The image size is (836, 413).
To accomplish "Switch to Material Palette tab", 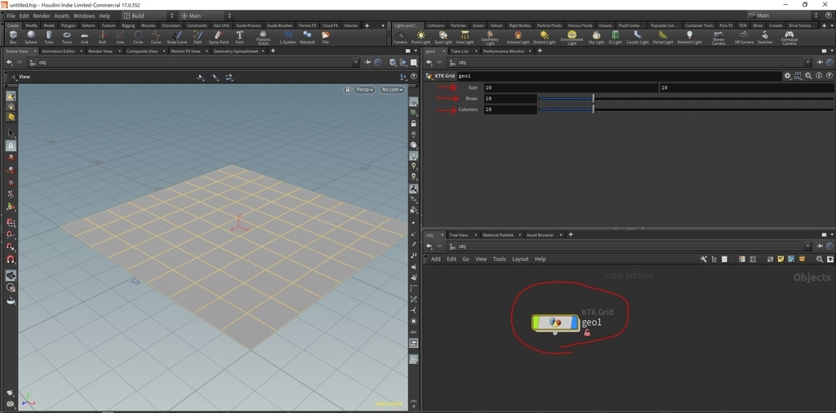I will [498, 235].
